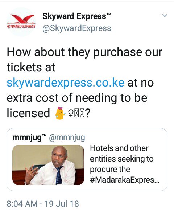Tap the shrugging emoji in tweet
This screenshot has width=174, height=215.
60,113
